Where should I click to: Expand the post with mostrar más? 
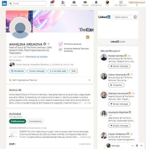coord(85,137)
